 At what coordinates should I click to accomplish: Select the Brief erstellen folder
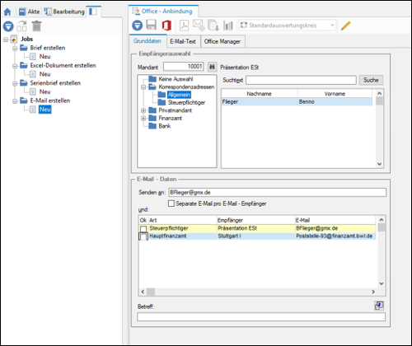tap(48, 48)
